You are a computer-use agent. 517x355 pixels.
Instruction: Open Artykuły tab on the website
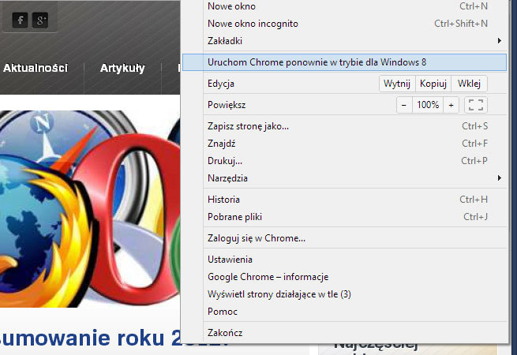122,68
